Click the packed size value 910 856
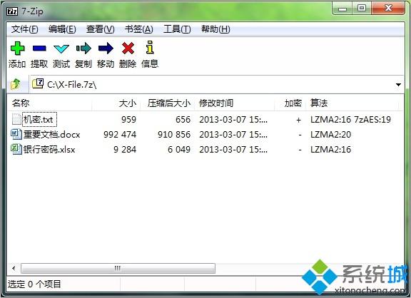The width and height of the screenshot is (411, 298). 174,135
